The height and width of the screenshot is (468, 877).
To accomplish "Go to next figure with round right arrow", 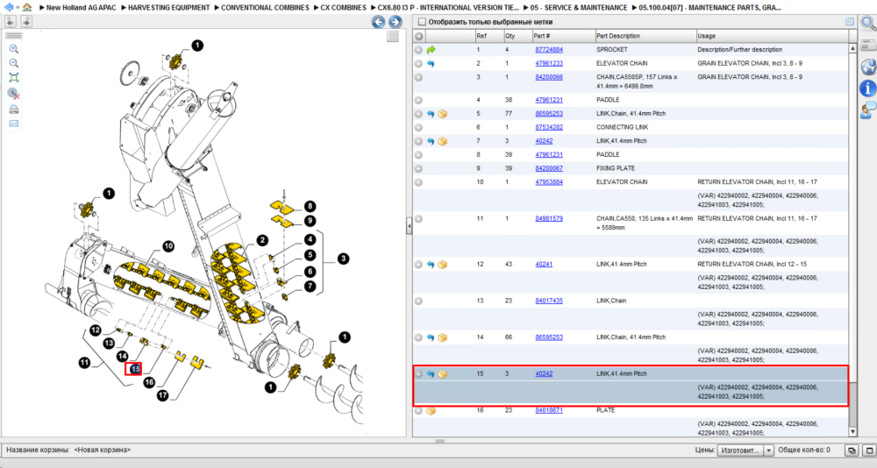I will [396, 22].
